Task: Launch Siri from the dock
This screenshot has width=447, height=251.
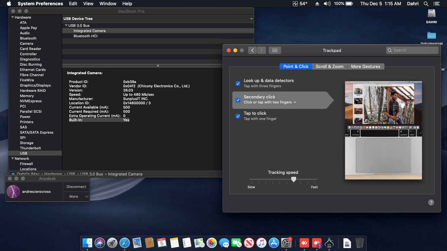Action: pyautogui.click(x=100, y=243)
